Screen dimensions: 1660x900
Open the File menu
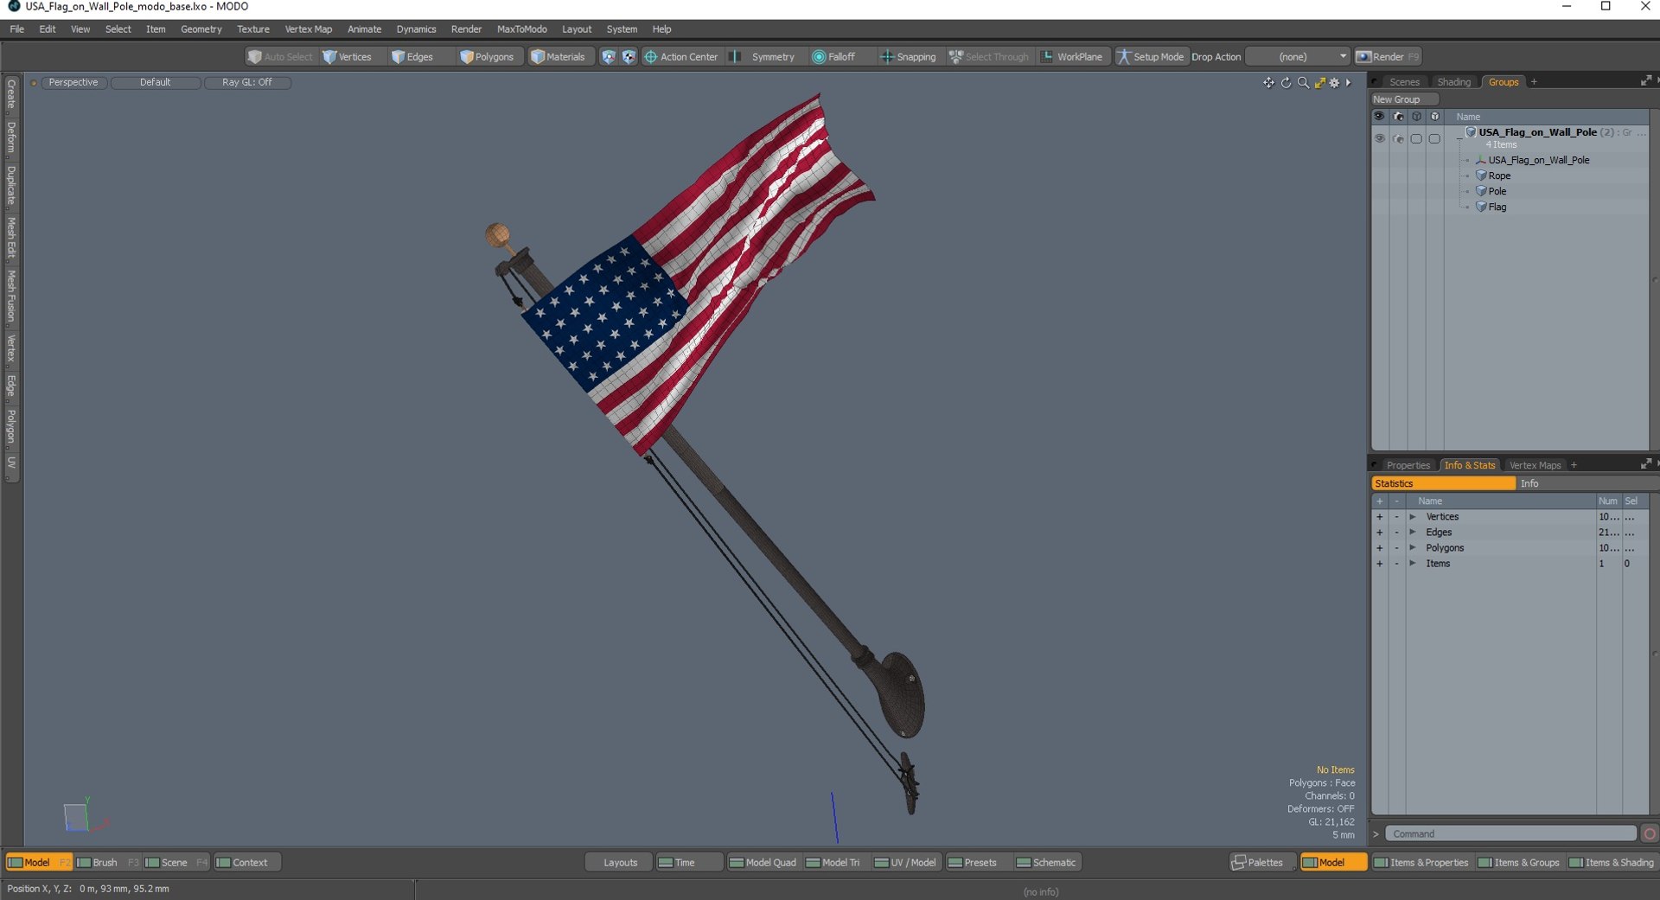pyautogui.click(x=16, y=29)
